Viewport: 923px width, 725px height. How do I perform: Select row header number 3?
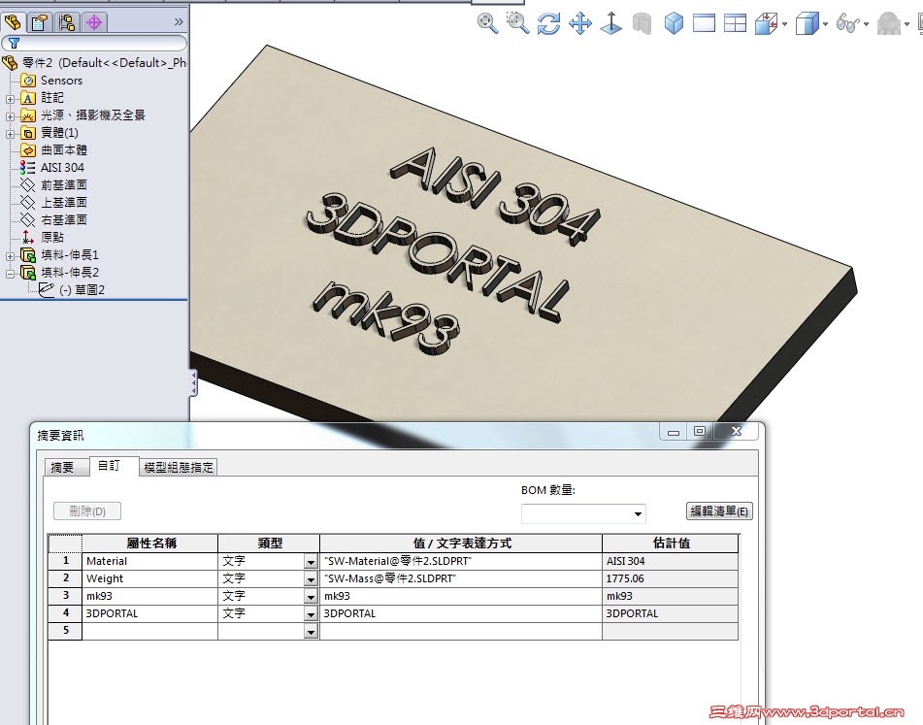point(65,596)
